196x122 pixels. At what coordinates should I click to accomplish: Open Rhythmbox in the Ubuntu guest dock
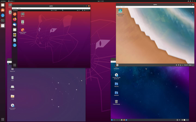coord(15,35)
